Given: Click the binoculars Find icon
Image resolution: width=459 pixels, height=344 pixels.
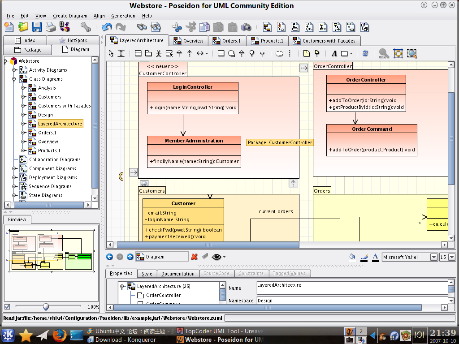Looking at the screenshot, I should [142, 27].
